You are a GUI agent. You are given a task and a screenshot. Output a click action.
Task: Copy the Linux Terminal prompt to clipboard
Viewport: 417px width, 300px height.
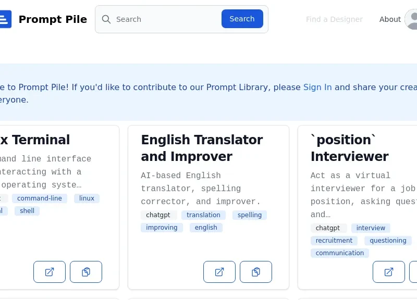[x=86, y=272]
